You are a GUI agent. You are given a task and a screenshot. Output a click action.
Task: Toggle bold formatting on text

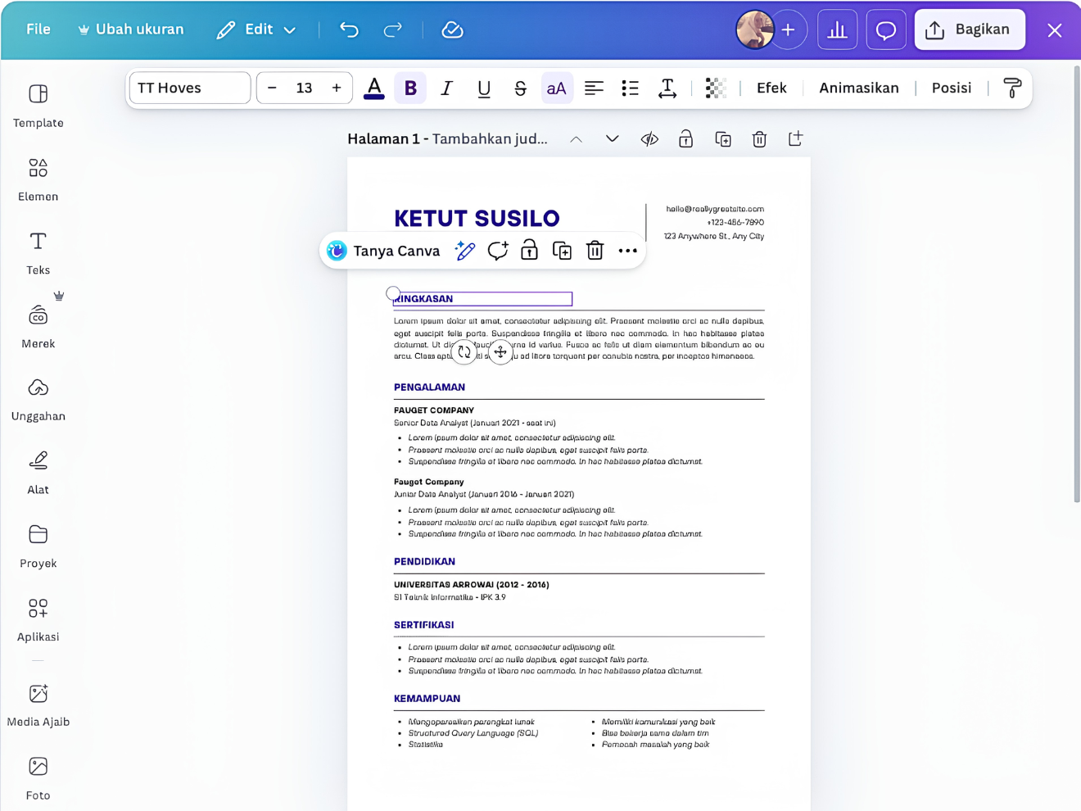pos(410,88)
